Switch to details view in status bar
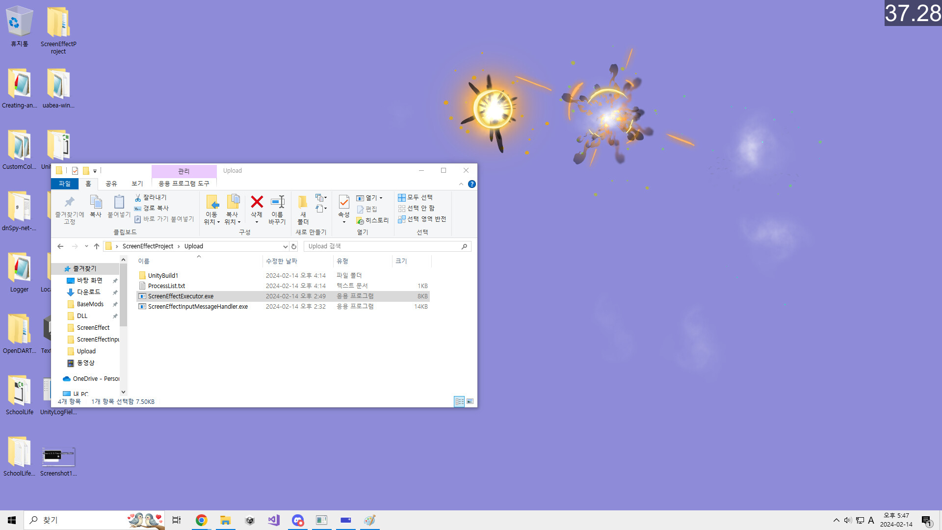 (x=459, y=401)
